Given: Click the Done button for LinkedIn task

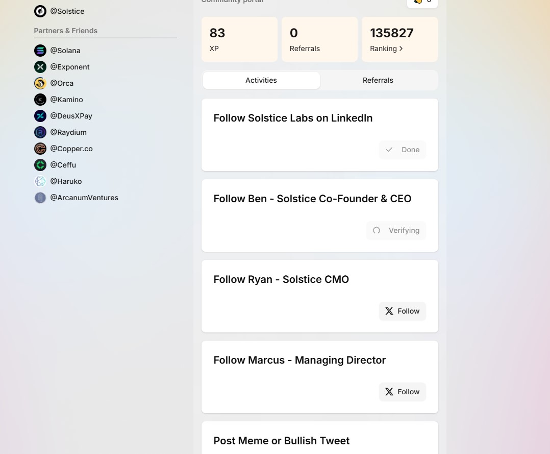Looking at the screenshot, I should click(402, 150).
